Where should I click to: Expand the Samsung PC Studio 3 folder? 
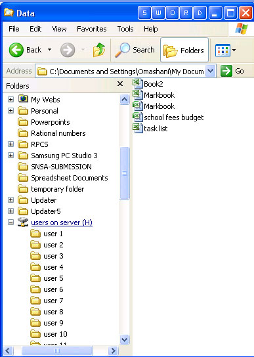(x=11, y=156)
